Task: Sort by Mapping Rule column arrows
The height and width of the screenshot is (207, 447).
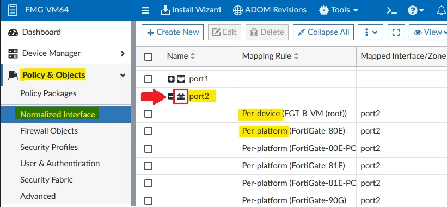Action: [x=296, y=57]
